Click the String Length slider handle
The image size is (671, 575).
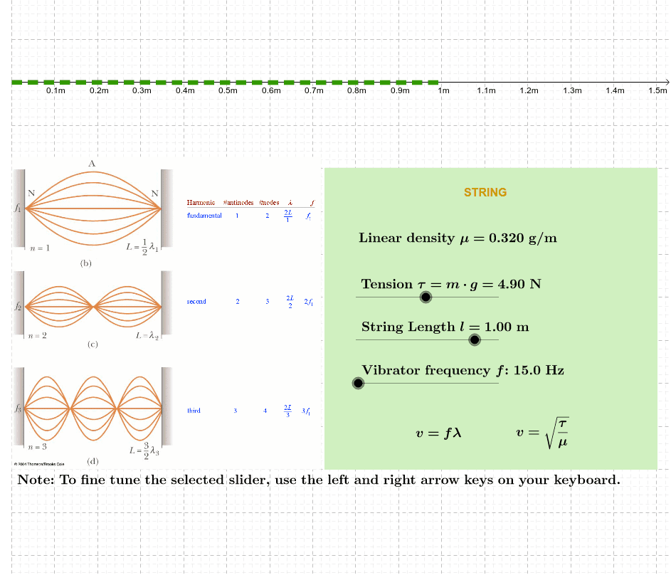tap(474, 339)
